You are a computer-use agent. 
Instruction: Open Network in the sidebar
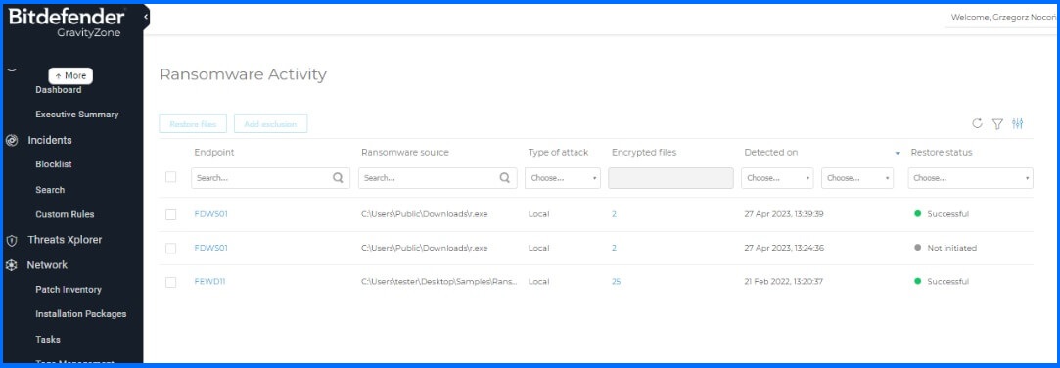[x=47, y=265]
